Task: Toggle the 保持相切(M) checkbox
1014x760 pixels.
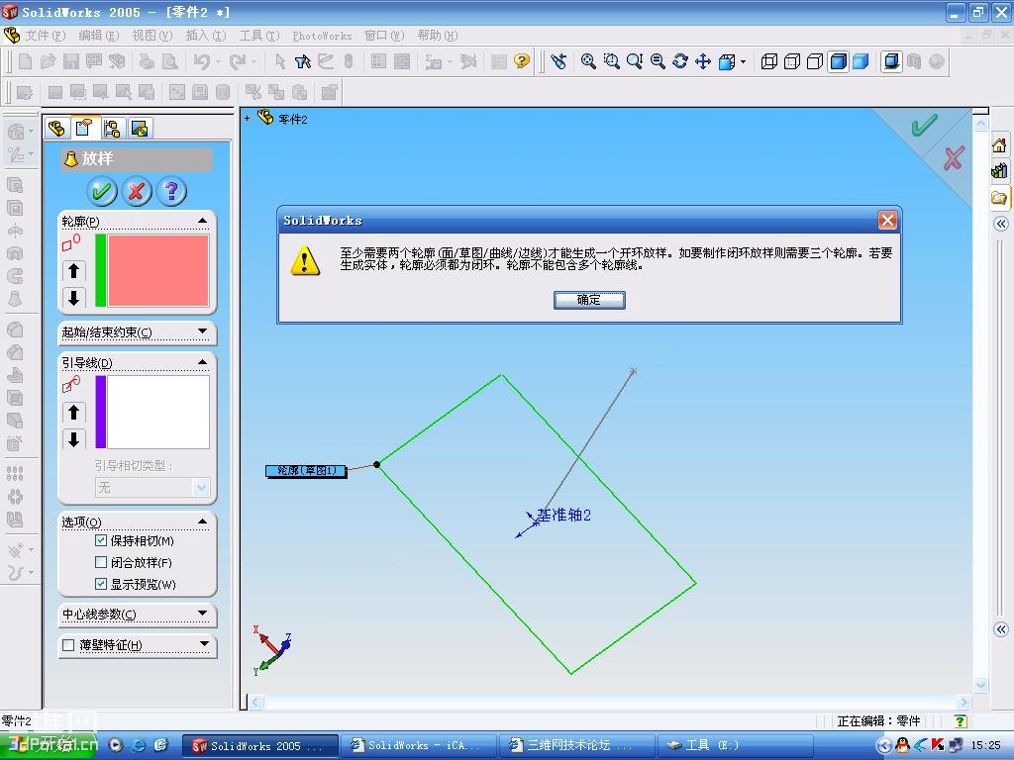Action: pyautogui.click(x=101, y=540)
